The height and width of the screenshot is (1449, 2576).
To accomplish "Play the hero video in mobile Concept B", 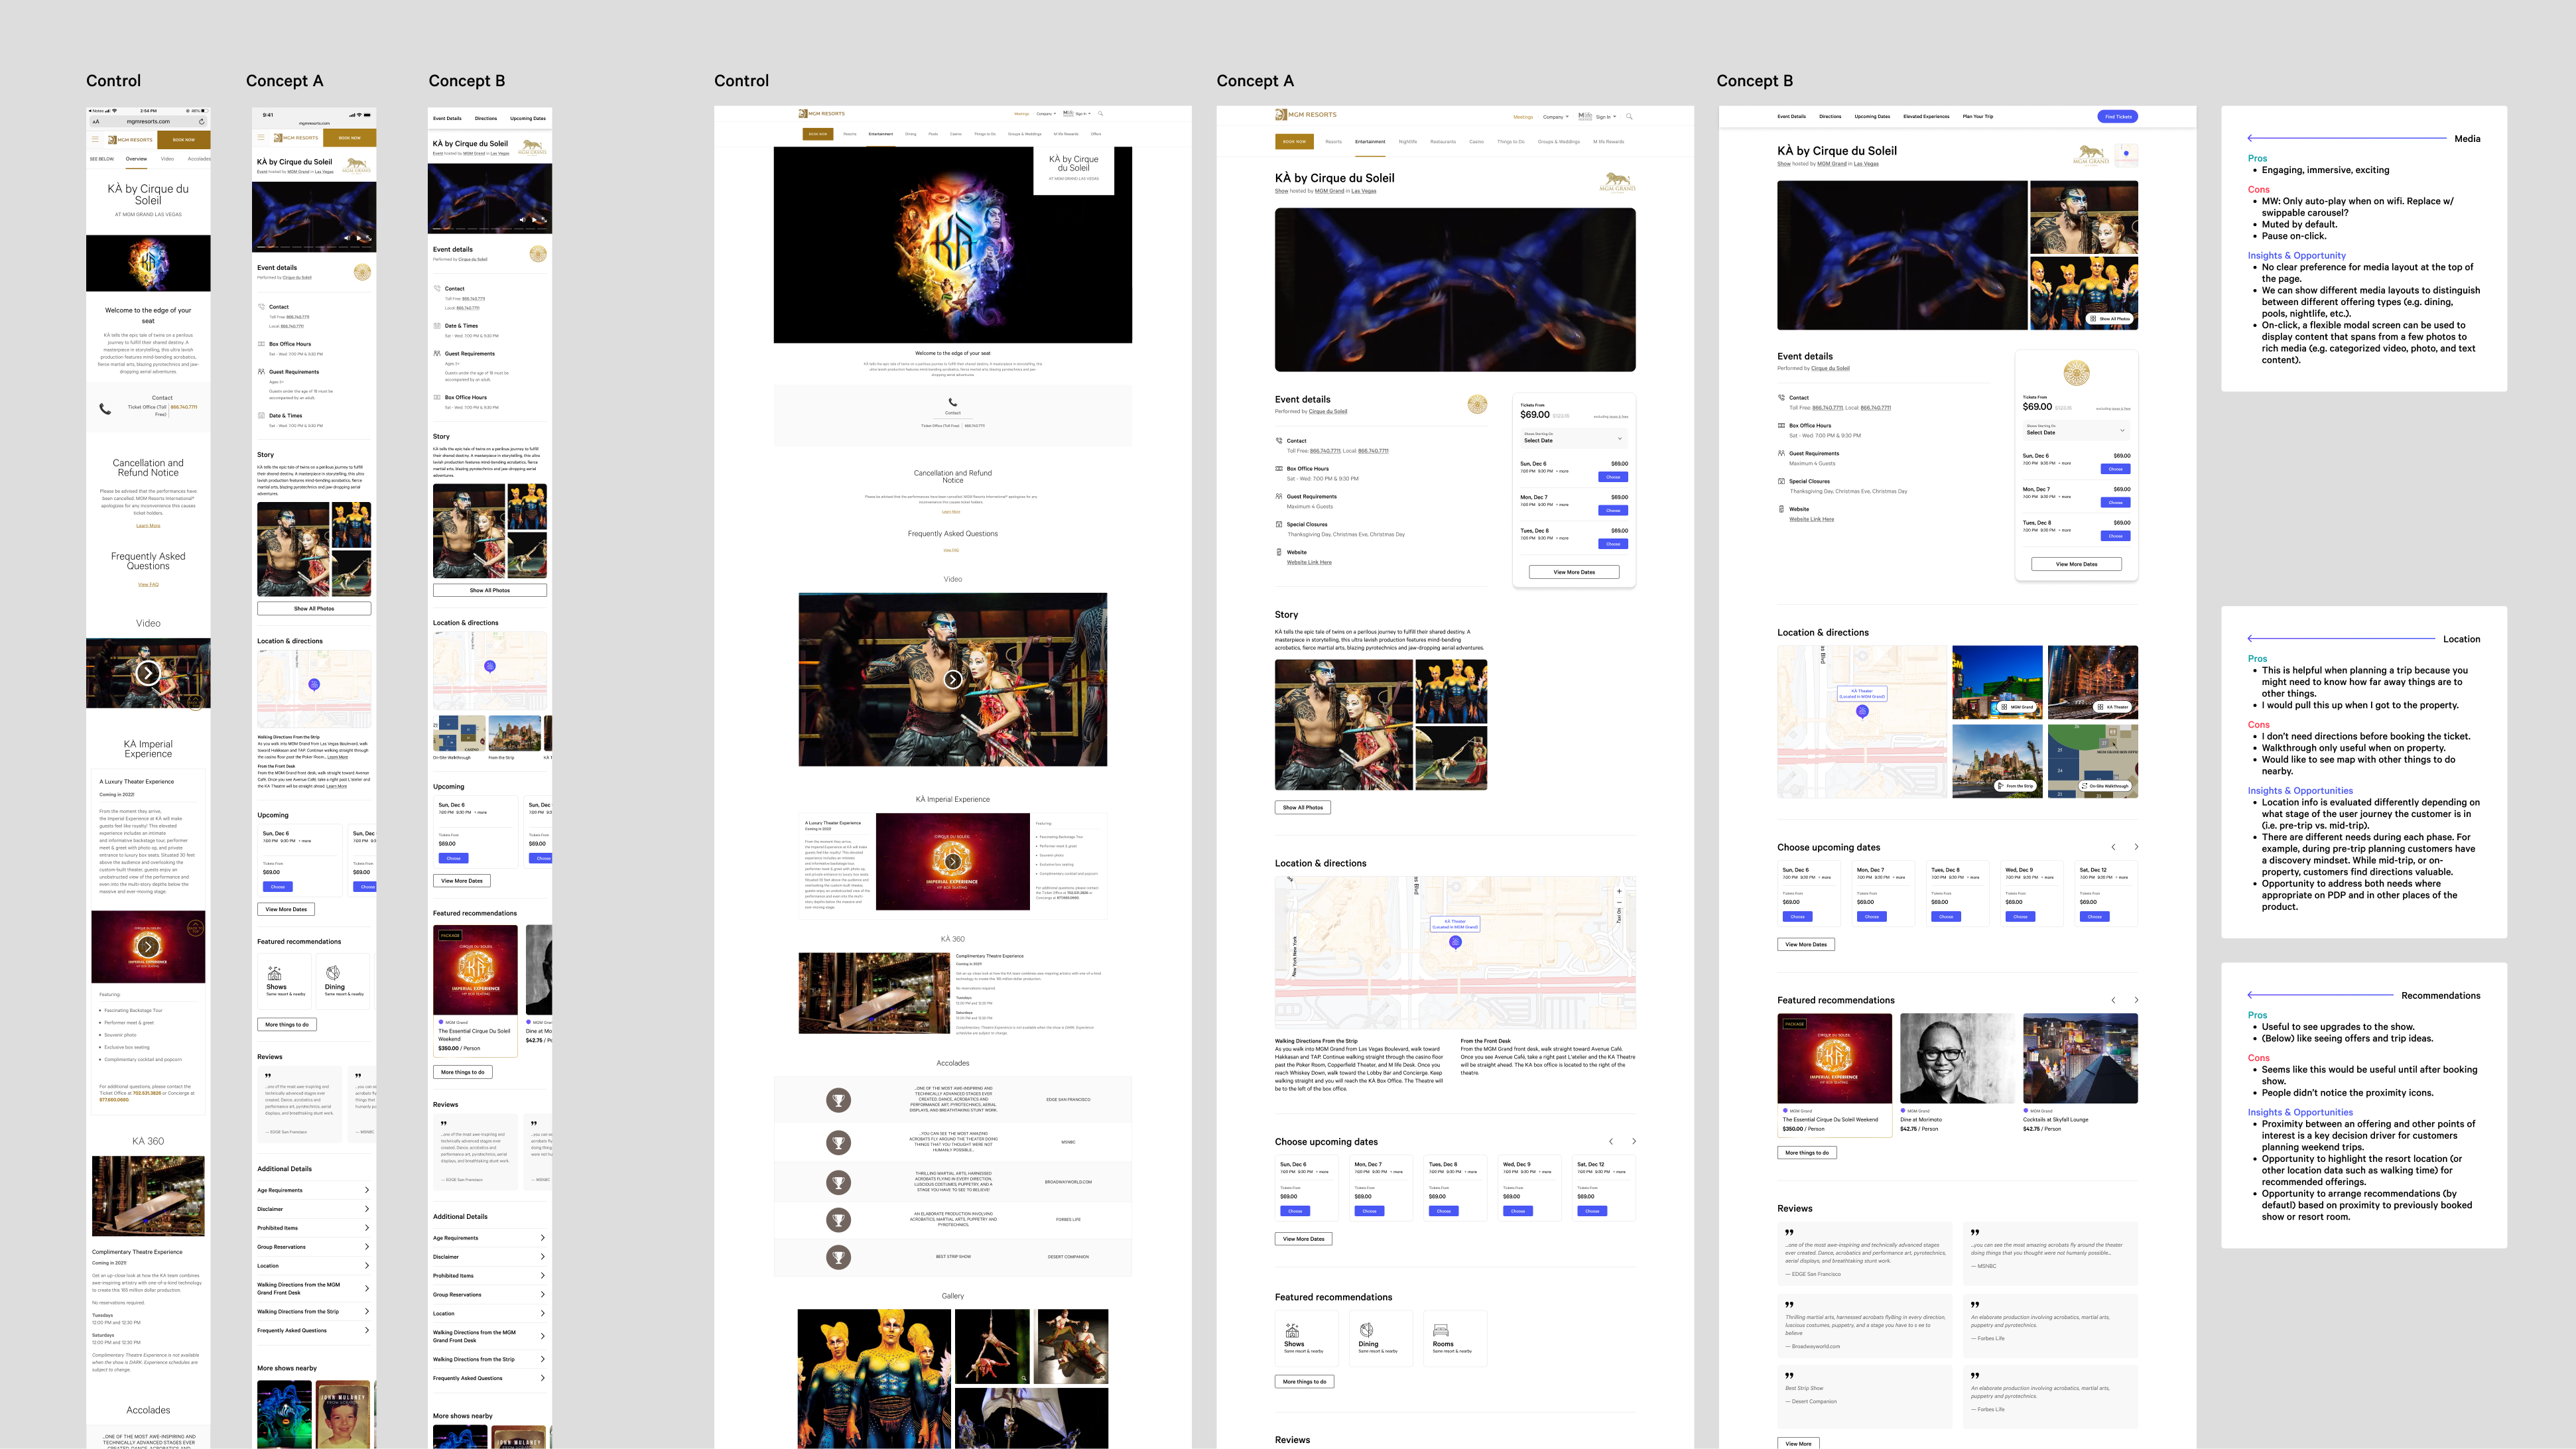I will [534, 219].
